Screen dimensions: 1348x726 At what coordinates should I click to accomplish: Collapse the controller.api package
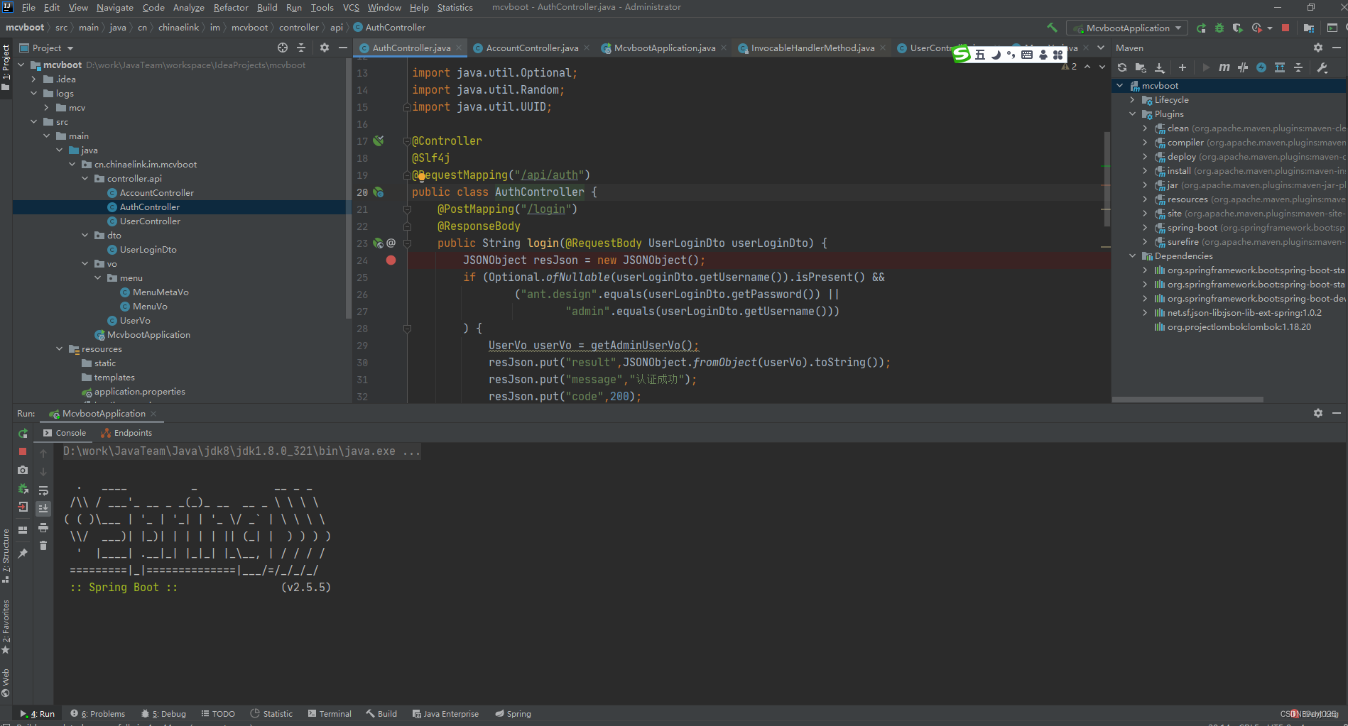[85, 179]
